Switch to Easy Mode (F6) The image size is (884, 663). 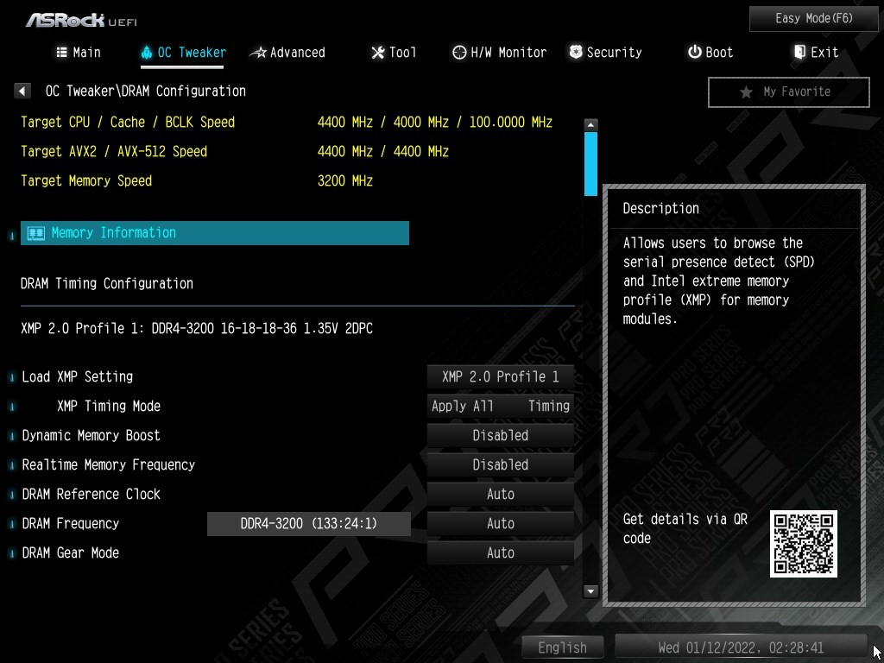pos(814,19)
